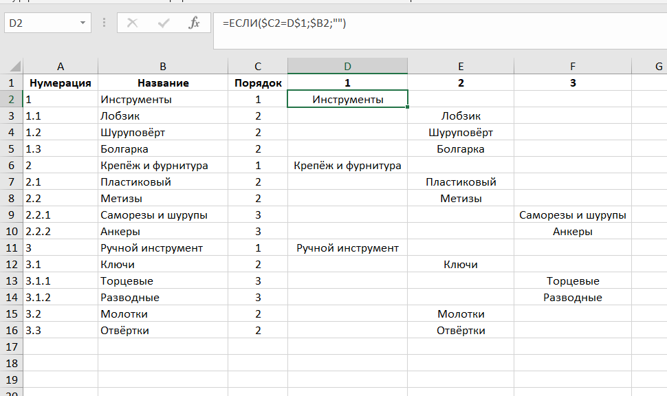Select 'Разводные' in column B
Viewport: 667px width, 396px height.
163,297
